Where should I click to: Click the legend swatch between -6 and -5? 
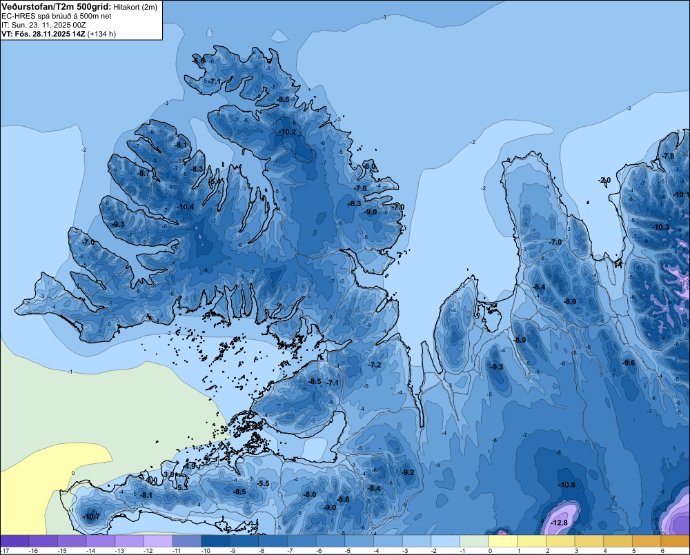point(331,541)
